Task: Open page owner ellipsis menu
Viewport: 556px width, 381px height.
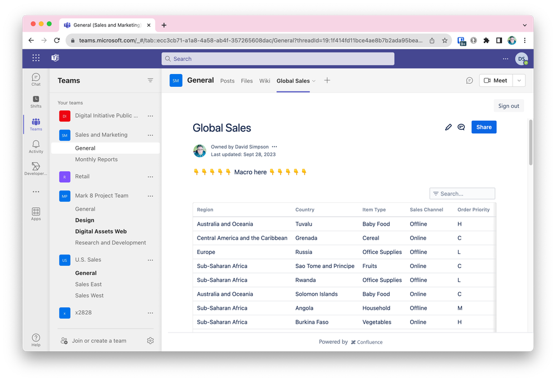Action: point(274,146)
